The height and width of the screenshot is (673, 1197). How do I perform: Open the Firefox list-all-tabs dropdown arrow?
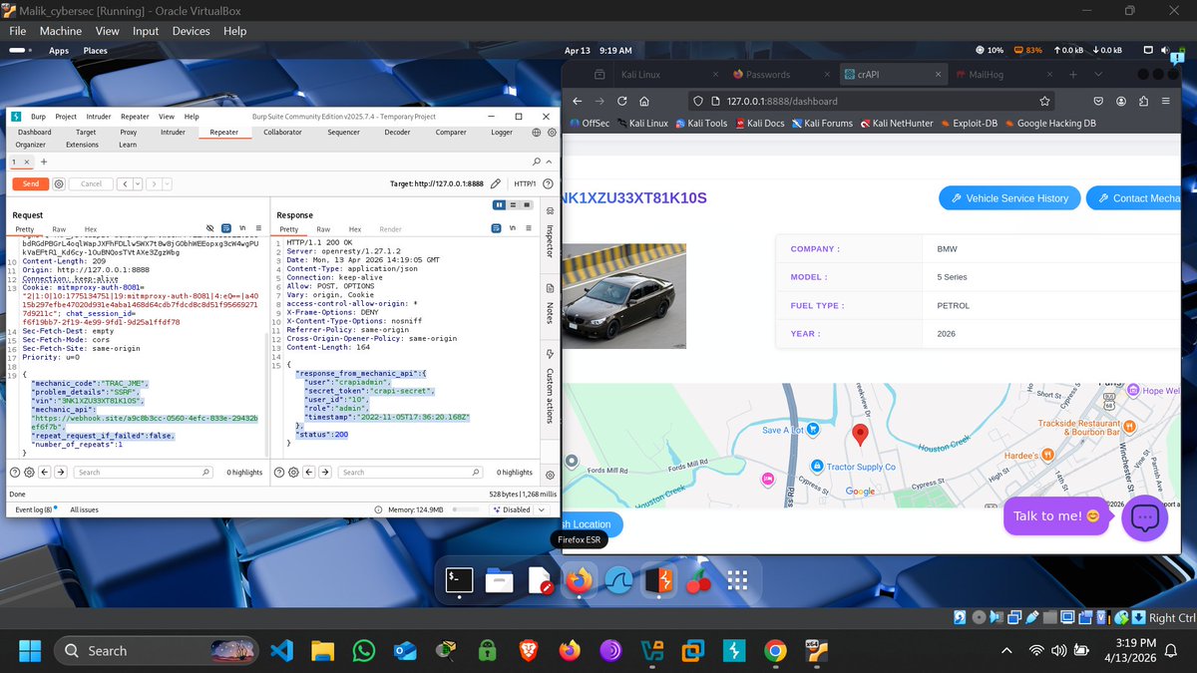click(1099, 75)
